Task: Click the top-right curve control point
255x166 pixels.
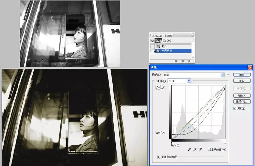Action: 225,89
